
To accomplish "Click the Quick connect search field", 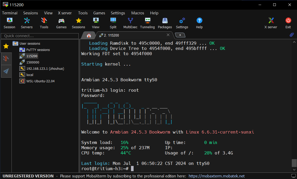I will point(40,36).
